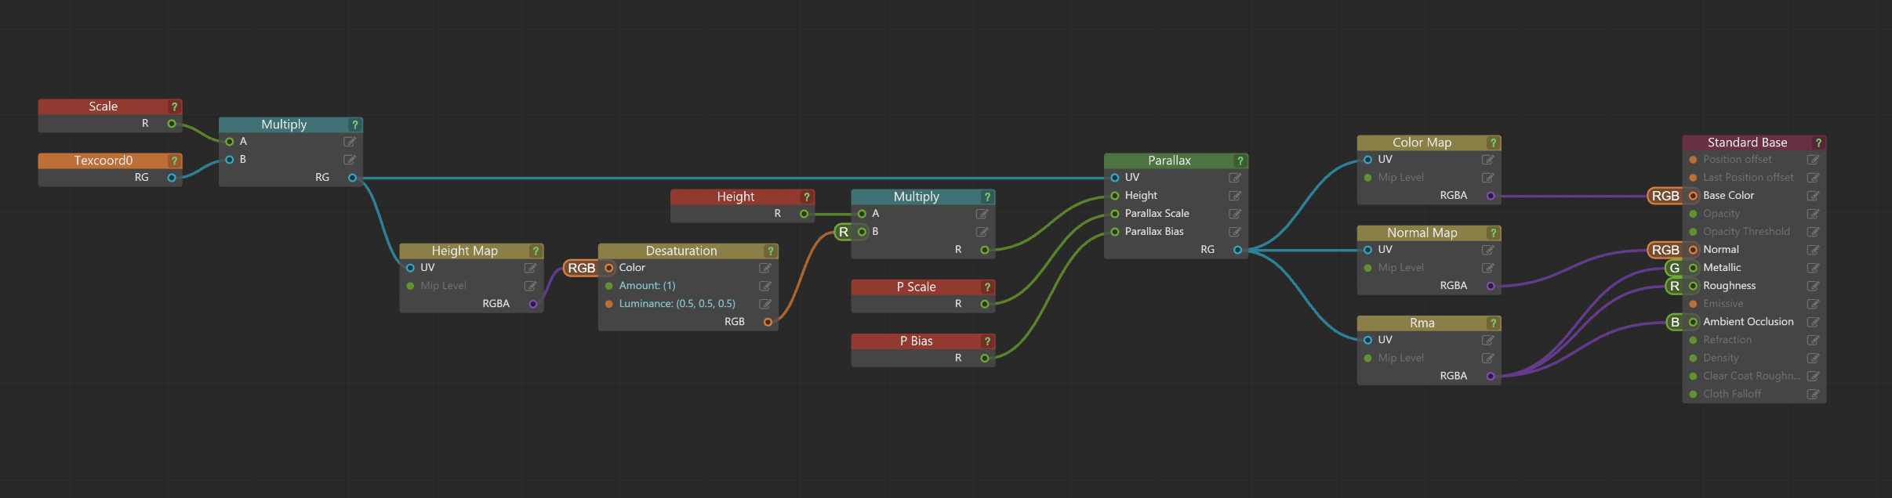Edit the Ambient Occlusion input value

click(1813, 322)
